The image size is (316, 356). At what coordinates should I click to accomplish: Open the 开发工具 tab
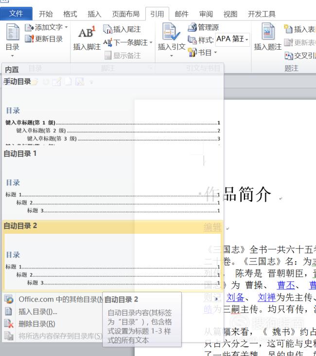(x=262, y=14)
